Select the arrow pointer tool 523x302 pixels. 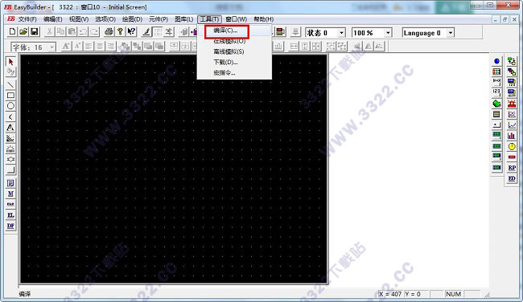(x=10, y=62)
